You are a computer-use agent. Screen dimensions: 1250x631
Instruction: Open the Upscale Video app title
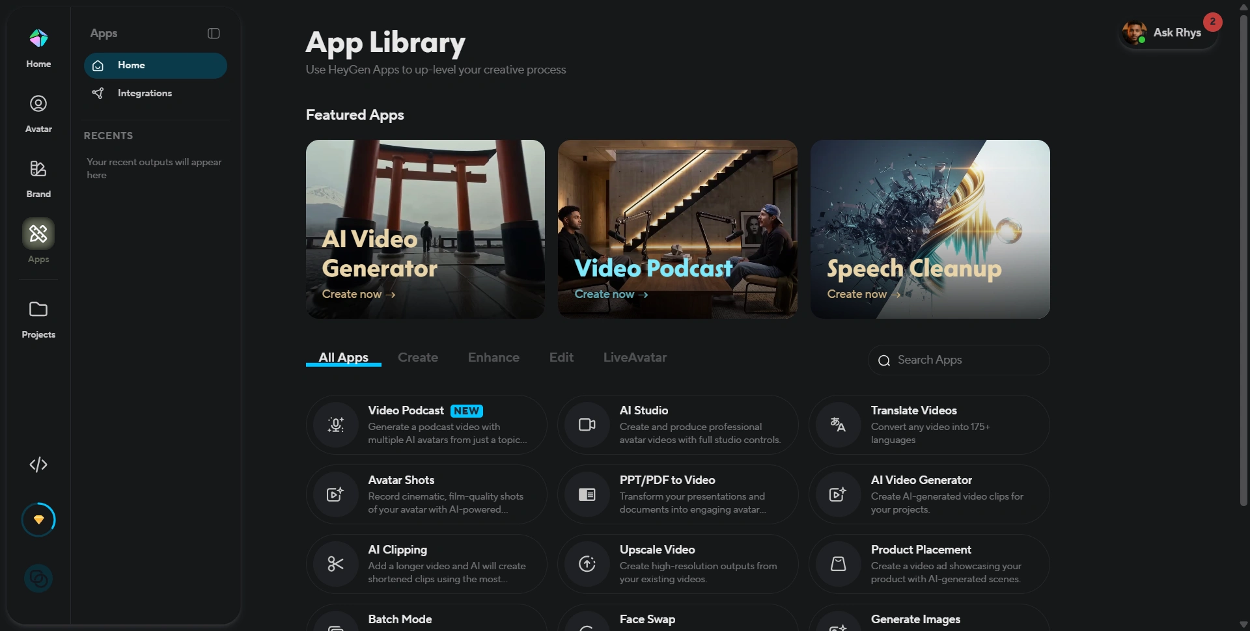657,550
